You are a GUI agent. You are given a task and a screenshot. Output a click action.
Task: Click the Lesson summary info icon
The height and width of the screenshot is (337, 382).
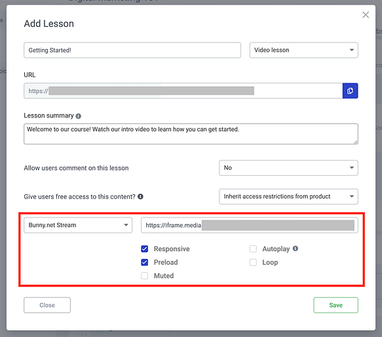coord(78,116)
